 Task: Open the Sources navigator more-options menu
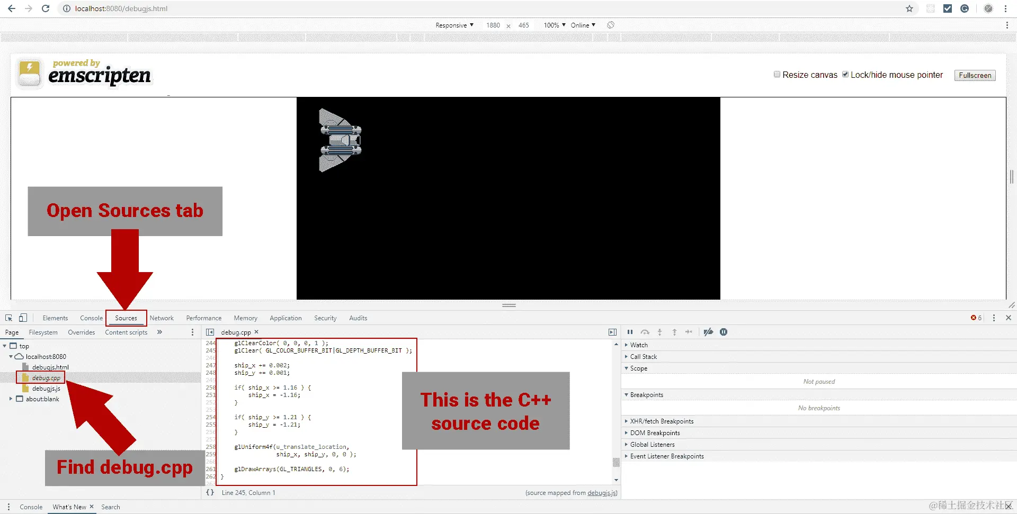click(x=192, y=332)
